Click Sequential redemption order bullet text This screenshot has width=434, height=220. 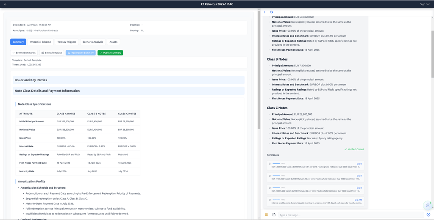(56, 199)
